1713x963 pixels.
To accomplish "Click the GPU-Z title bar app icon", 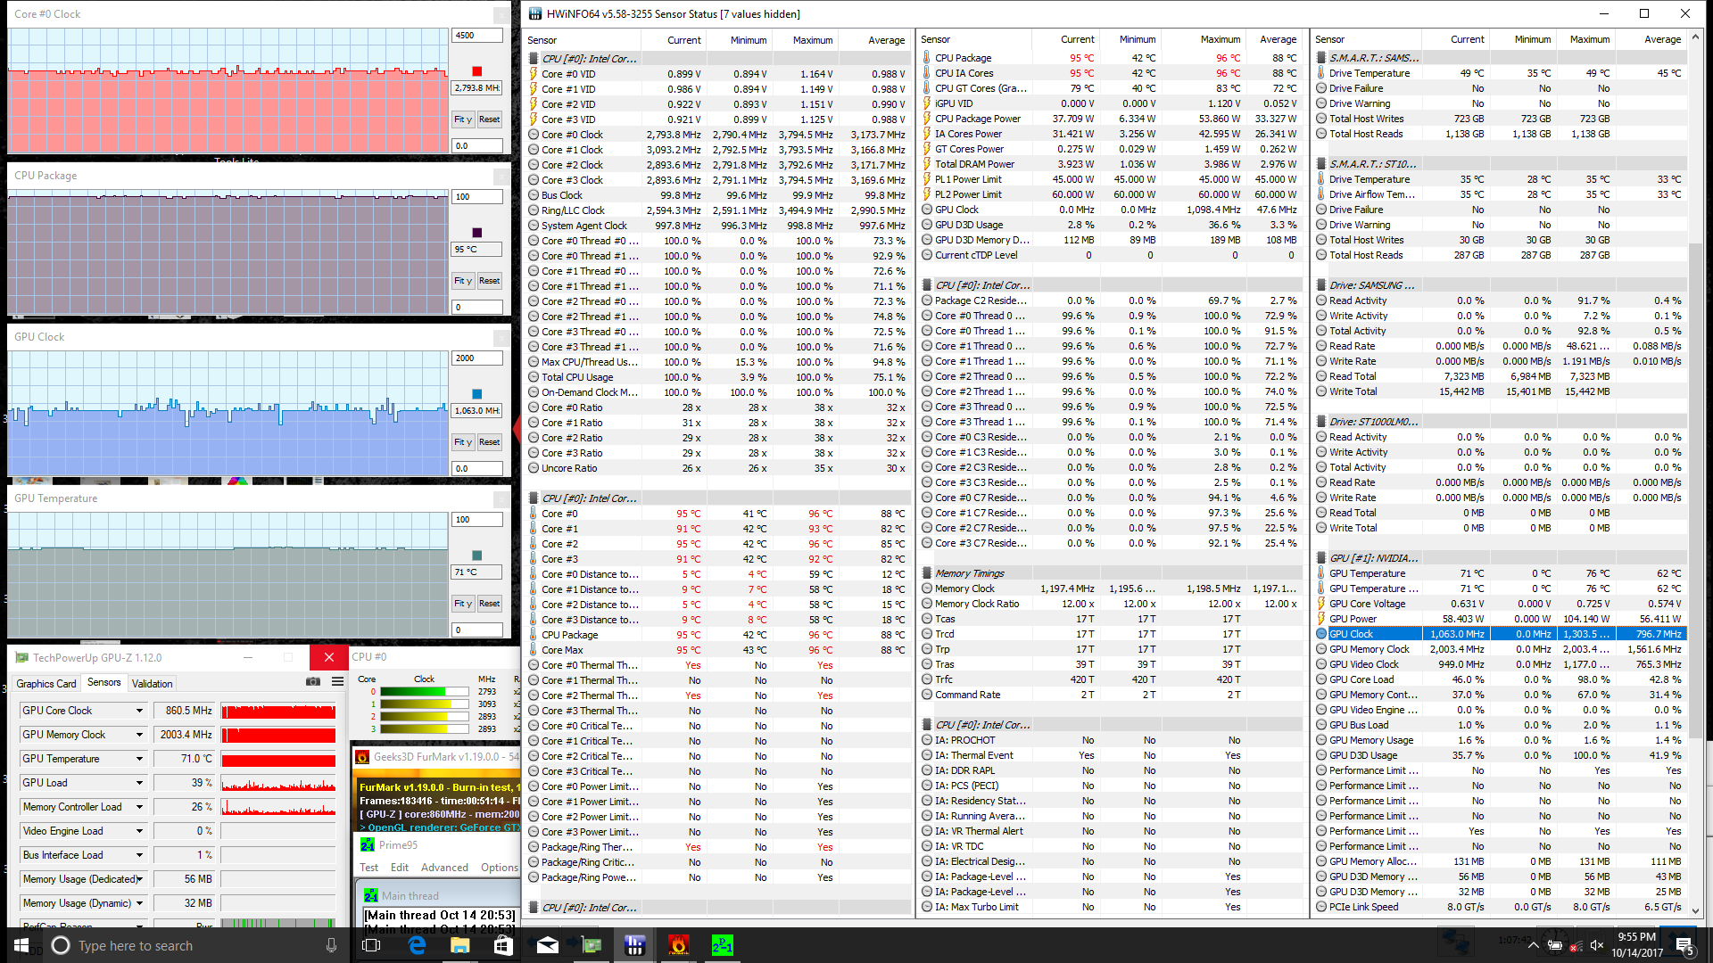I will (x=22, y=658).
